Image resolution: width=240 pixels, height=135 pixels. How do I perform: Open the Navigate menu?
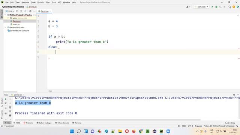(25, 2)
